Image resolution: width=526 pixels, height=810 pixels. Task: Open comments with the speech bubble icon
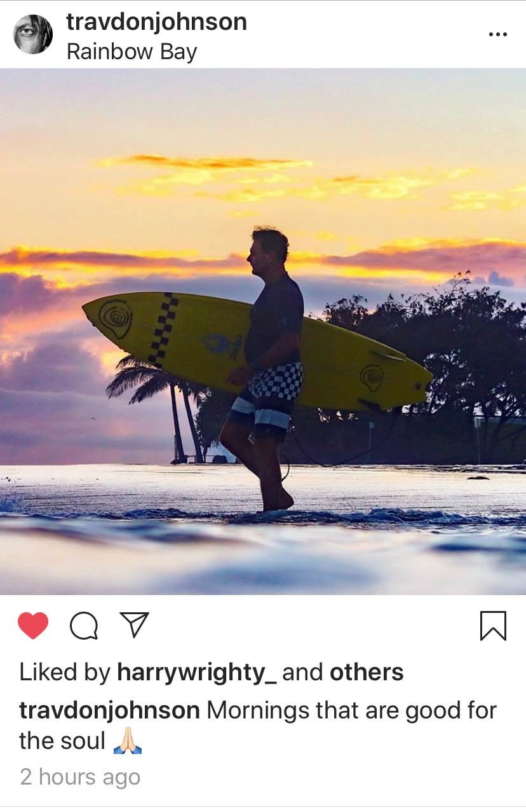(x=84, y=626)
